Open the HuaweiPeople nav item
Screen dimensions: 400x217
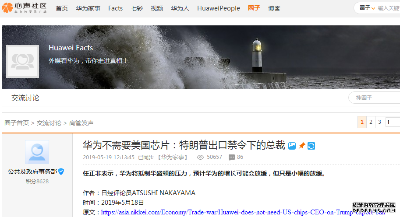218,8
